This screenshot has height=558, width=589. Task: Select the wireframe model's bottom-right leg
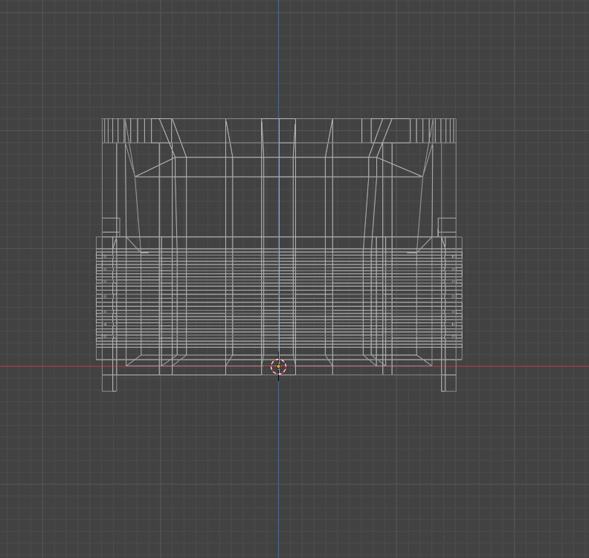[448, 383]
